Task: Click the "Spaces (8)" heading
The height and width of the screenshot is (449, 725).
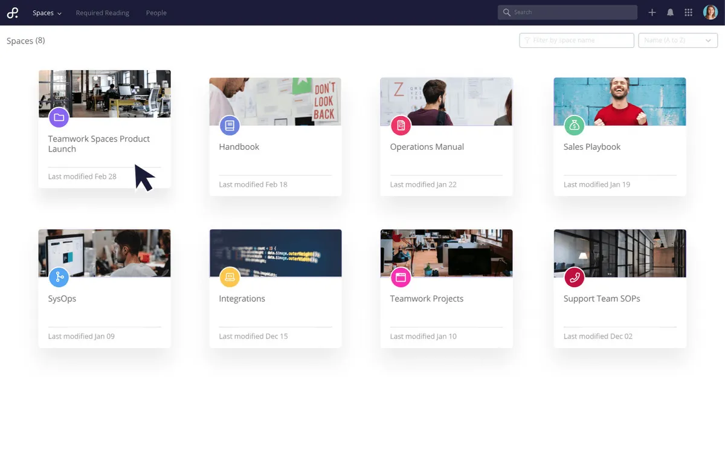Action: 26,40
